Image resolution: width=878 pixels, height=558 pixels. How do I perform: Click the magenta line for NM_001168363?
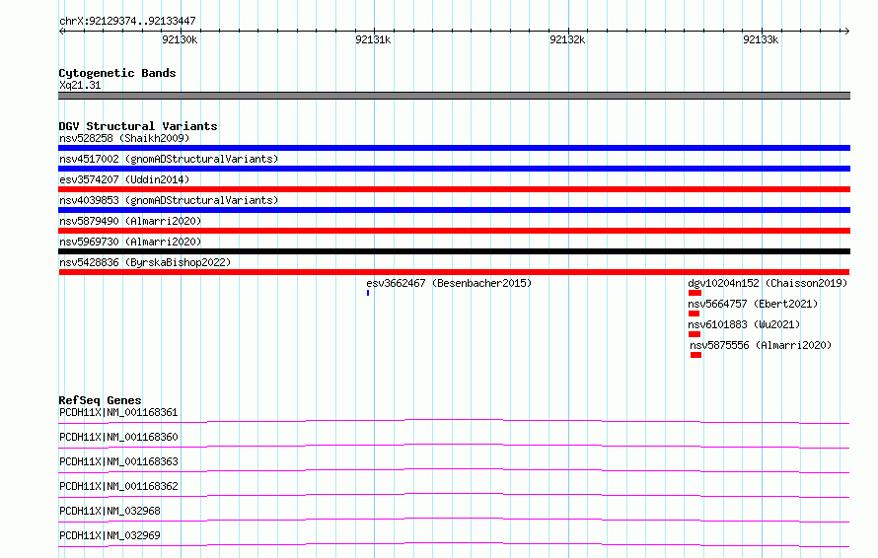pyautogui.click(x=454, y=470)
